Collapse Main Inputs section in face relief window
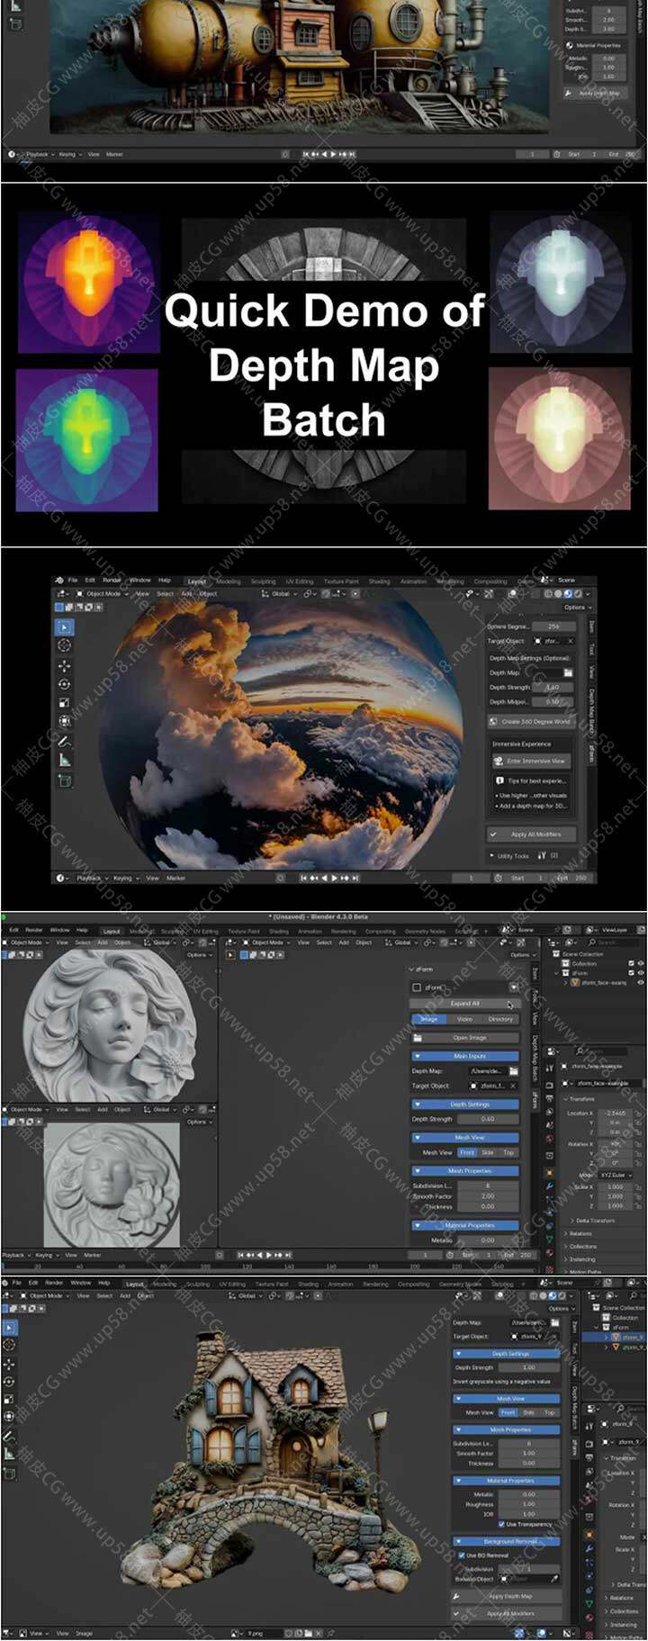The image size is (648, 1641). [x=465, y=1056]
